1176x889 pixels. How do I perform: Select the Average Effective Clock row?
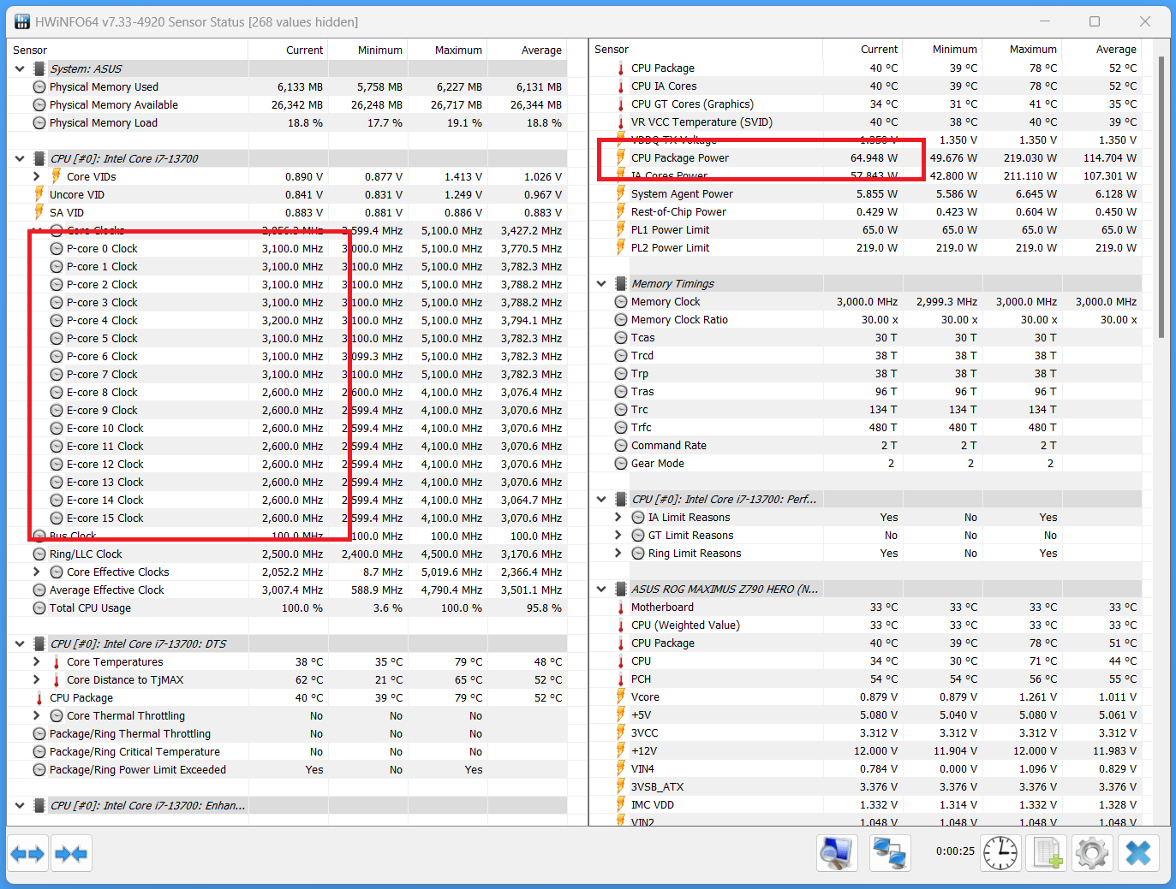click(x=287, y=590)
